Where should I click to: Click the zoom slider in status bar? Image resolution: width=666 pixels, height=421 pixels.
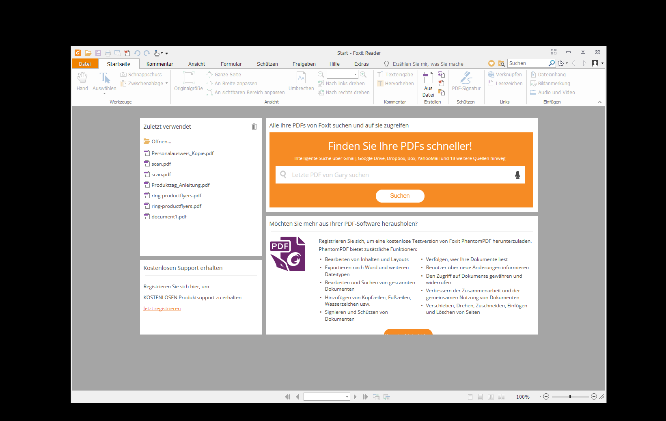click(570, 397)
